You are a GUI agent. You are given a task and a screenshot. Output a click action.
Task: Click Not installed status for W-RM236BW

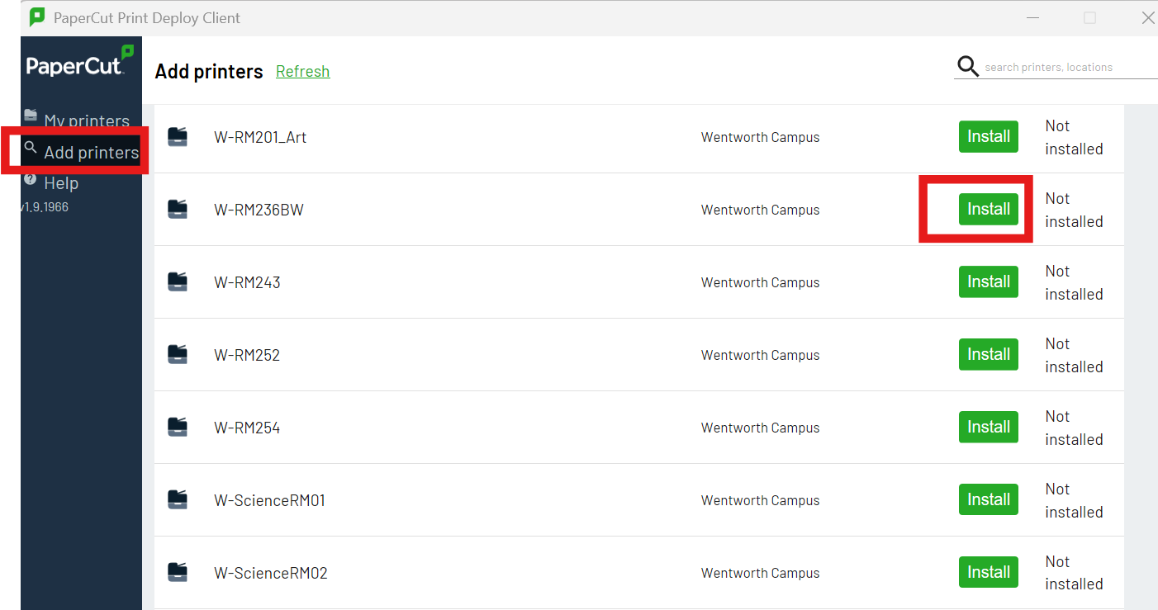coord(1074,210)
